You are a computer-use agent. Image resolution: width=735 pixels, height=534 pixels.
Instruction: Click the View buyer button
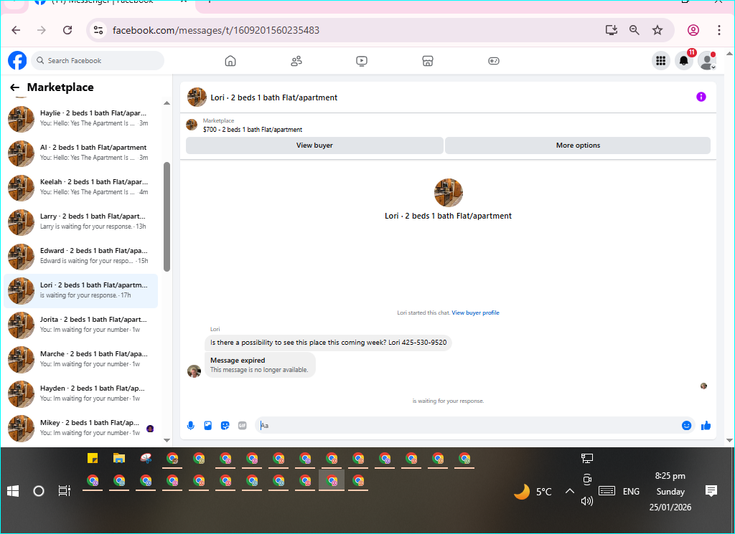pos(314,146)
